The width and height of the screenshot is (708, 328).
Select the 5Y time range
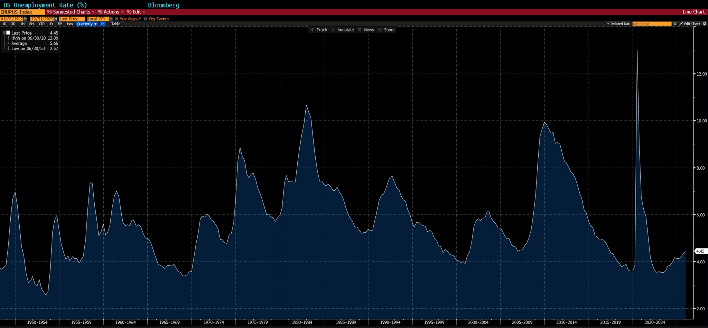[60, 24]
